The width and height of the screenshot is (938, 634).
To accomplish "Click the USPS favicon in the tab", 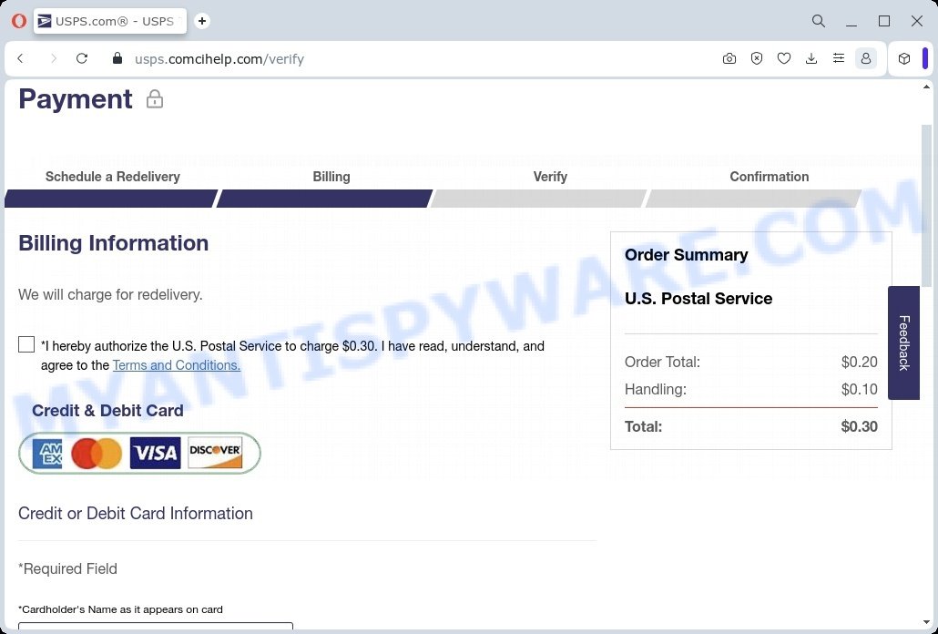I will (45, 22).
